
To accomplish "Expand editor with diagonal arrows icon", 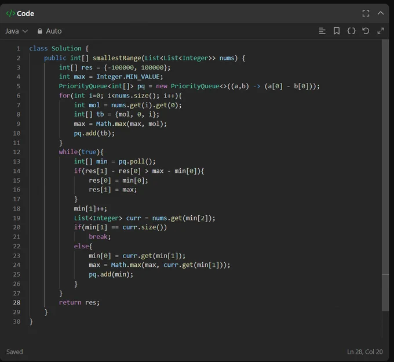I will pyautogui.click(x=381, y=31).
